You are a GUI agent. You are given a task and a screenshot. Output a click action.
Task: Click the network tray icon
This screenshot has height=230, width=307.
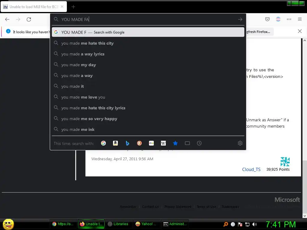click(x=247, y=224)
